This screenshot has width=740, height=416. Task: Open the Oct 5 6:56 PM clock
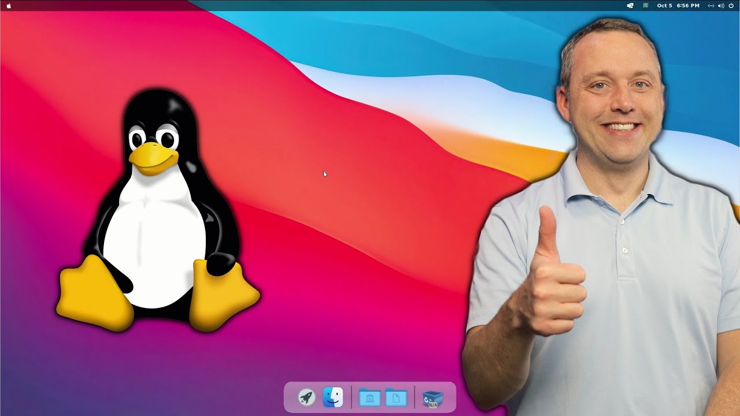tap(678, 5)
